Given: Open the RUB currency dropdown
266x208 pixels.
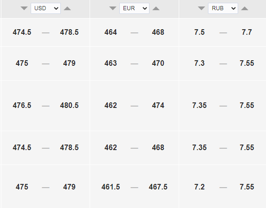Looking at the screenshot, I should tap(223, 8).
